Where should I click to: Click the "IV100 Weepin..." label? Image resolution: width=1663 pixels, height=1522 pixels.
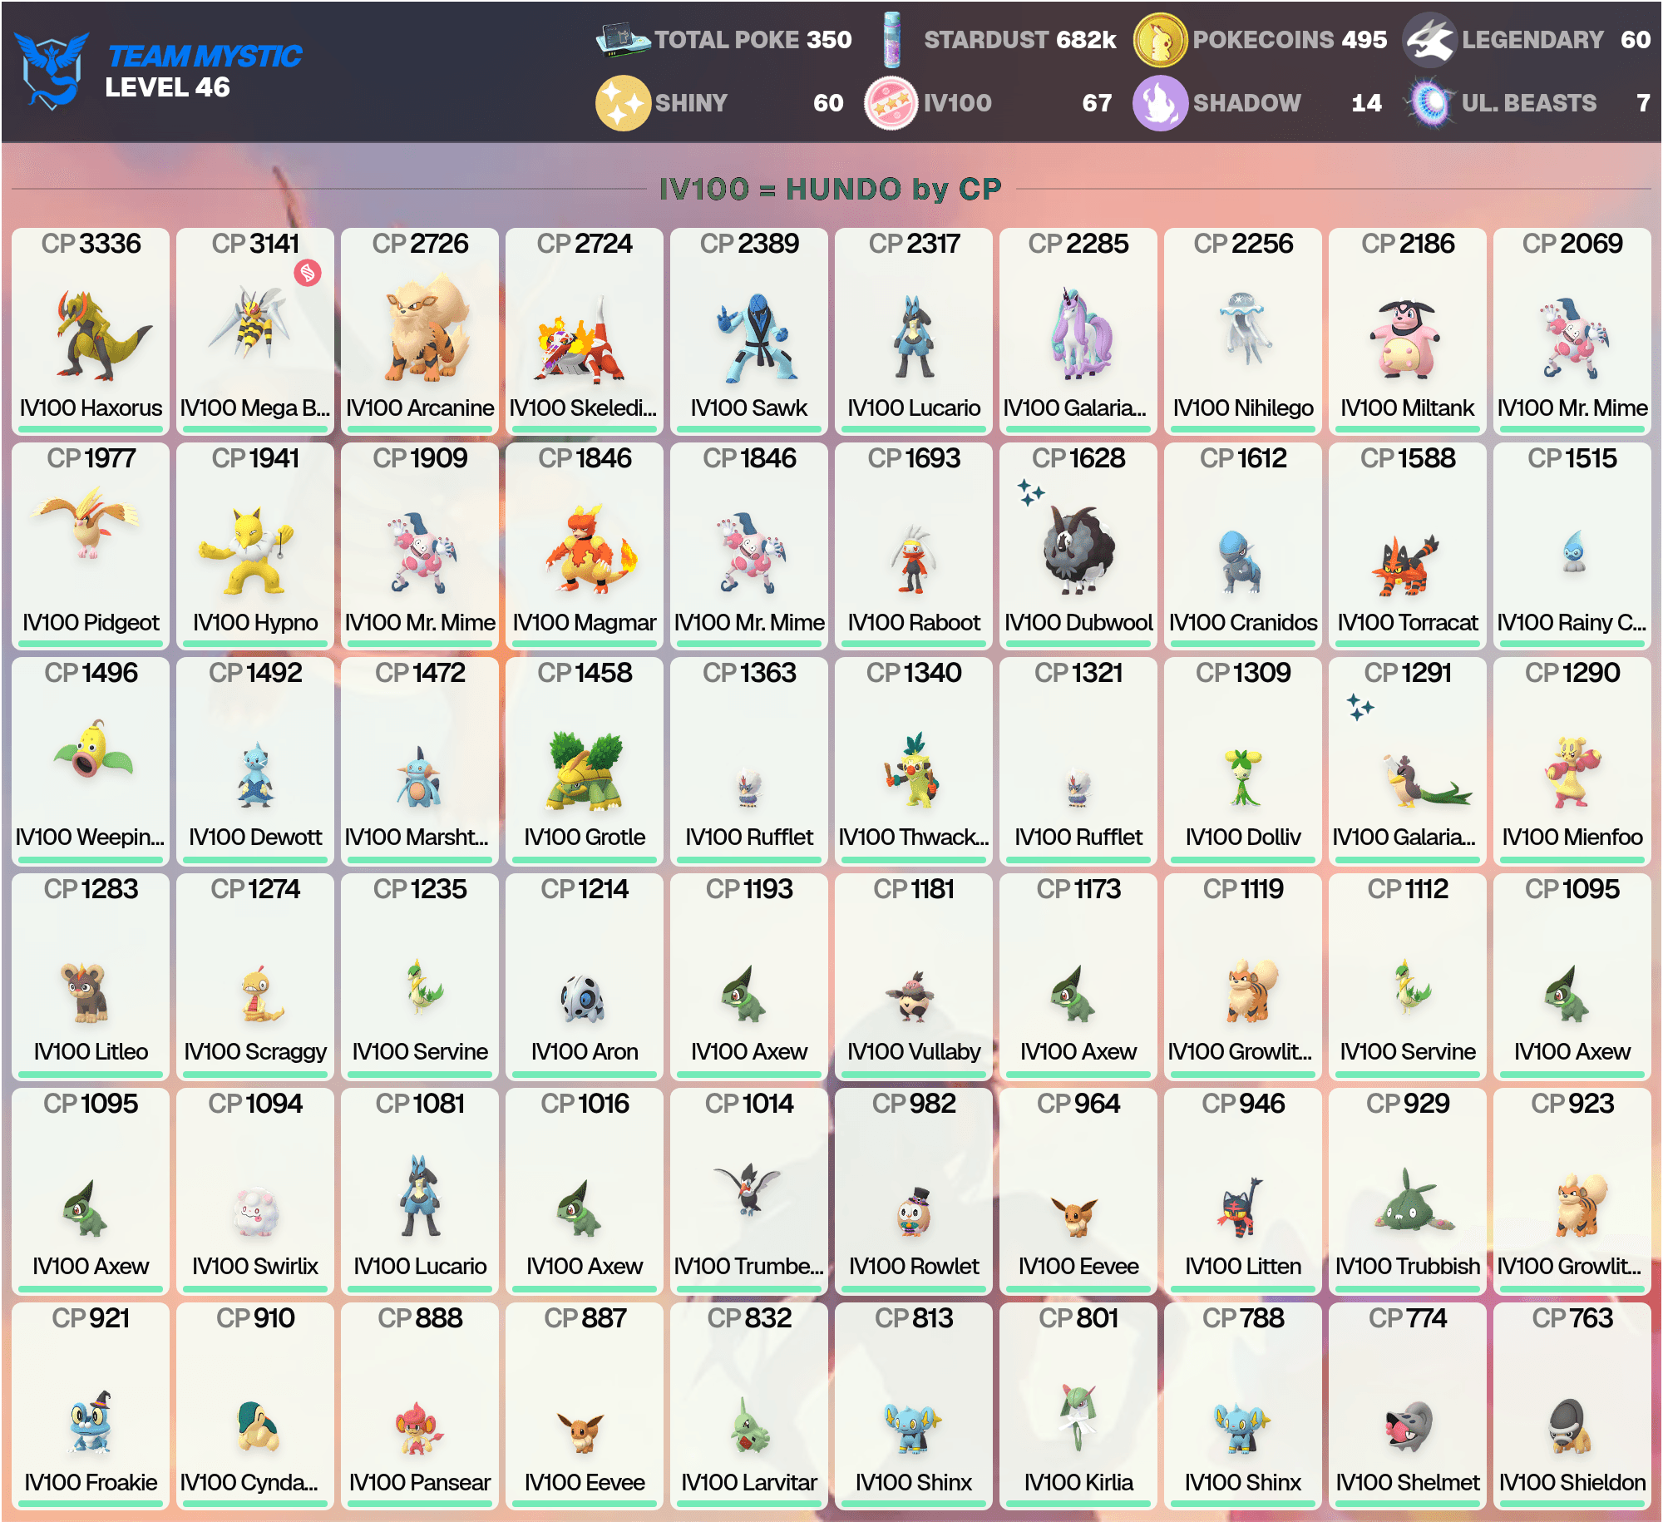[x=91, y=837]
